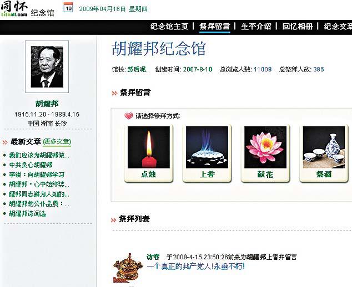This screenshot has width=352, height=287.
Task: Click the 访客 visitor name
Action: click(153, 257)
